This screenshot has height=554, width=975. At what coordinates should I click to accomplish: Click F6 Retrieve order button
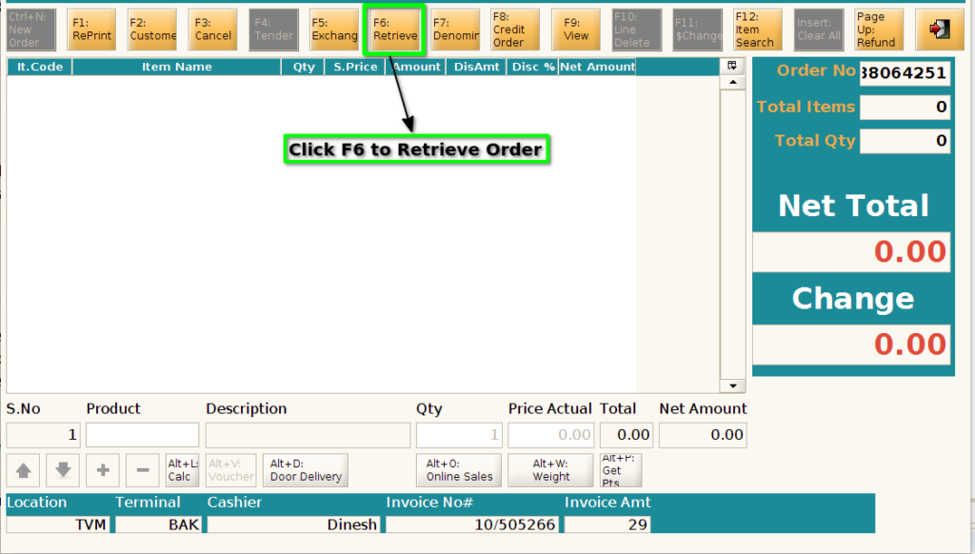click(x=395, y=30)
